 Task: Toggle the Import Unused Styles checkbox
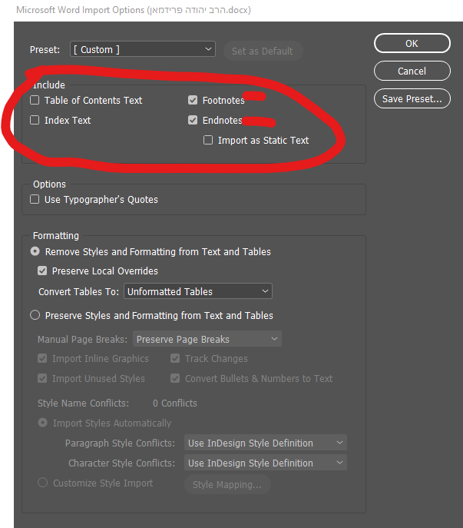click(x=42, y=378)
